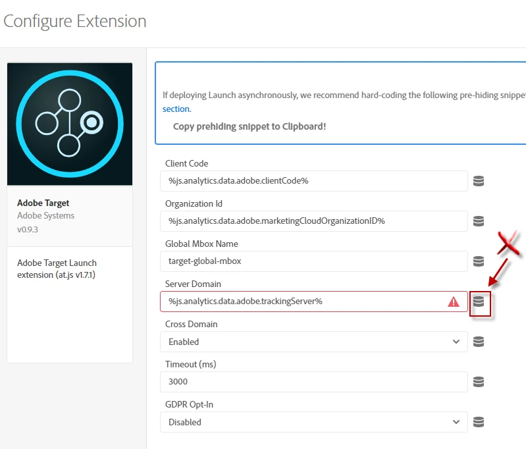Open data element picker for Timeout (ms)
Screen dimensions: 526x449
click(479, 382)
